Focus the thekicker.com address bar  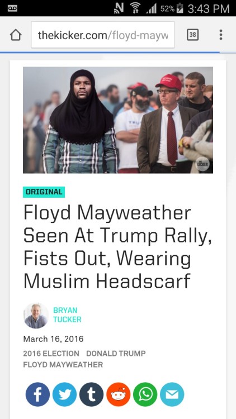103,35
